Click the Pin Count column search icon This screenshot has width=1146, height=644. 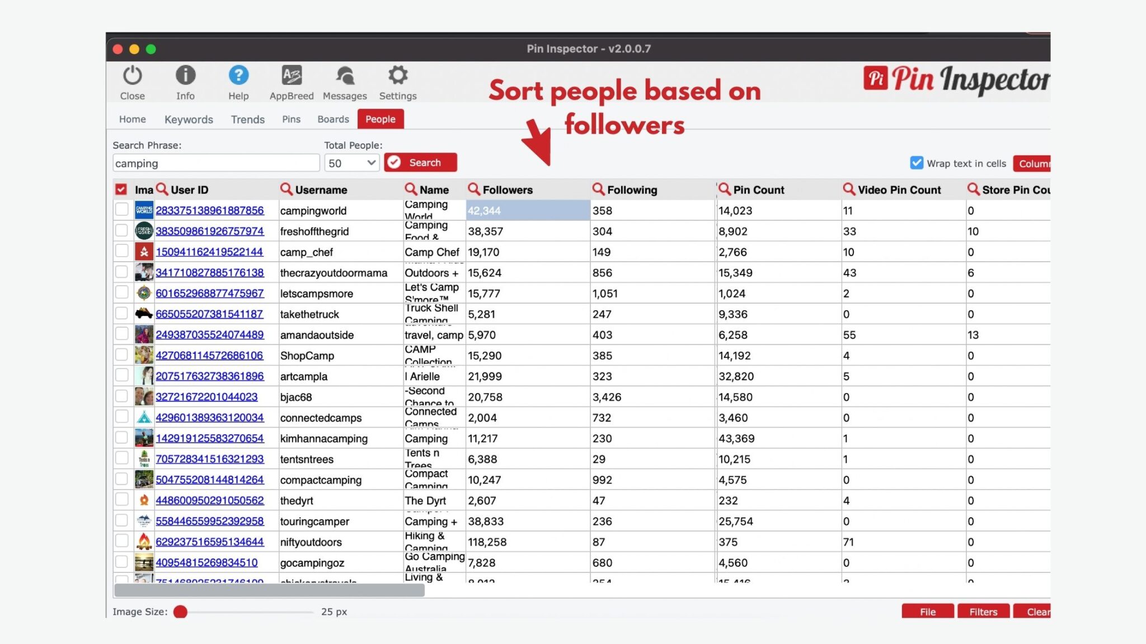click(x=724, y=189)
